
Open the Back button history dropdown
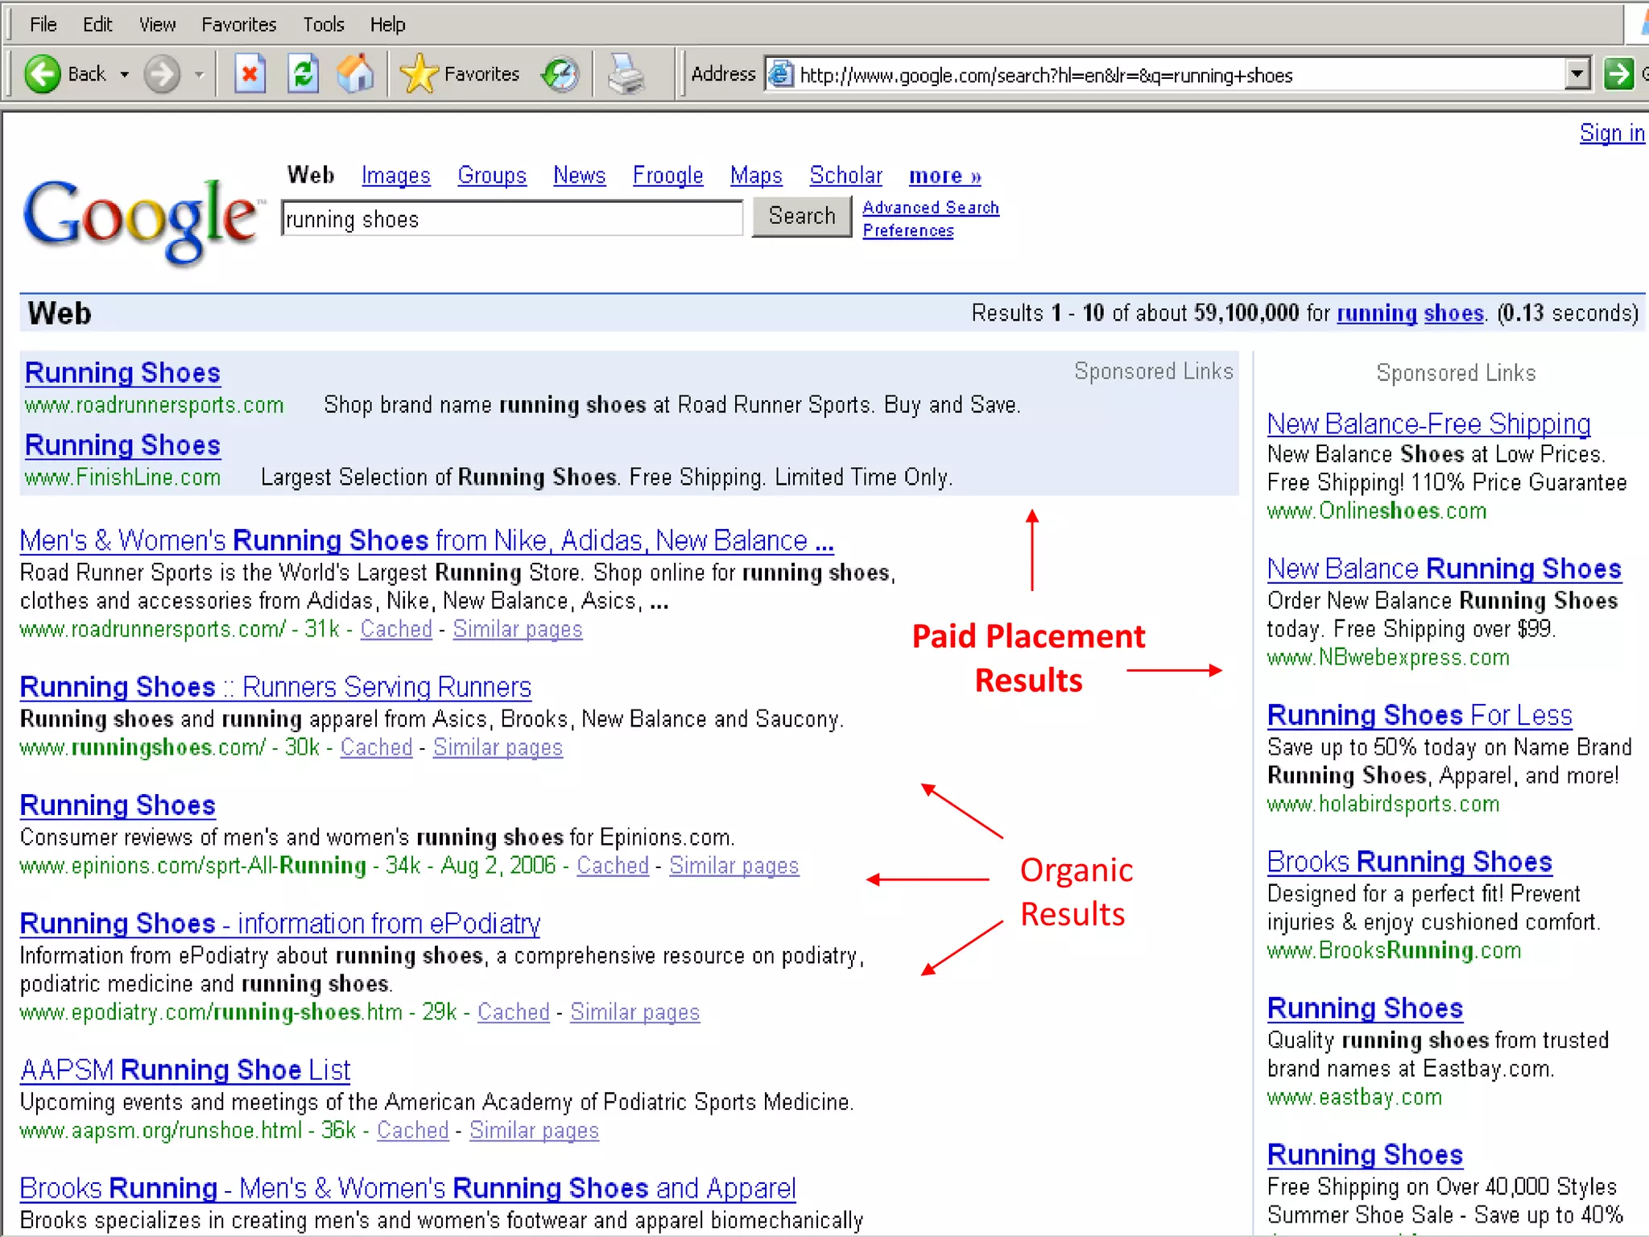125,75
